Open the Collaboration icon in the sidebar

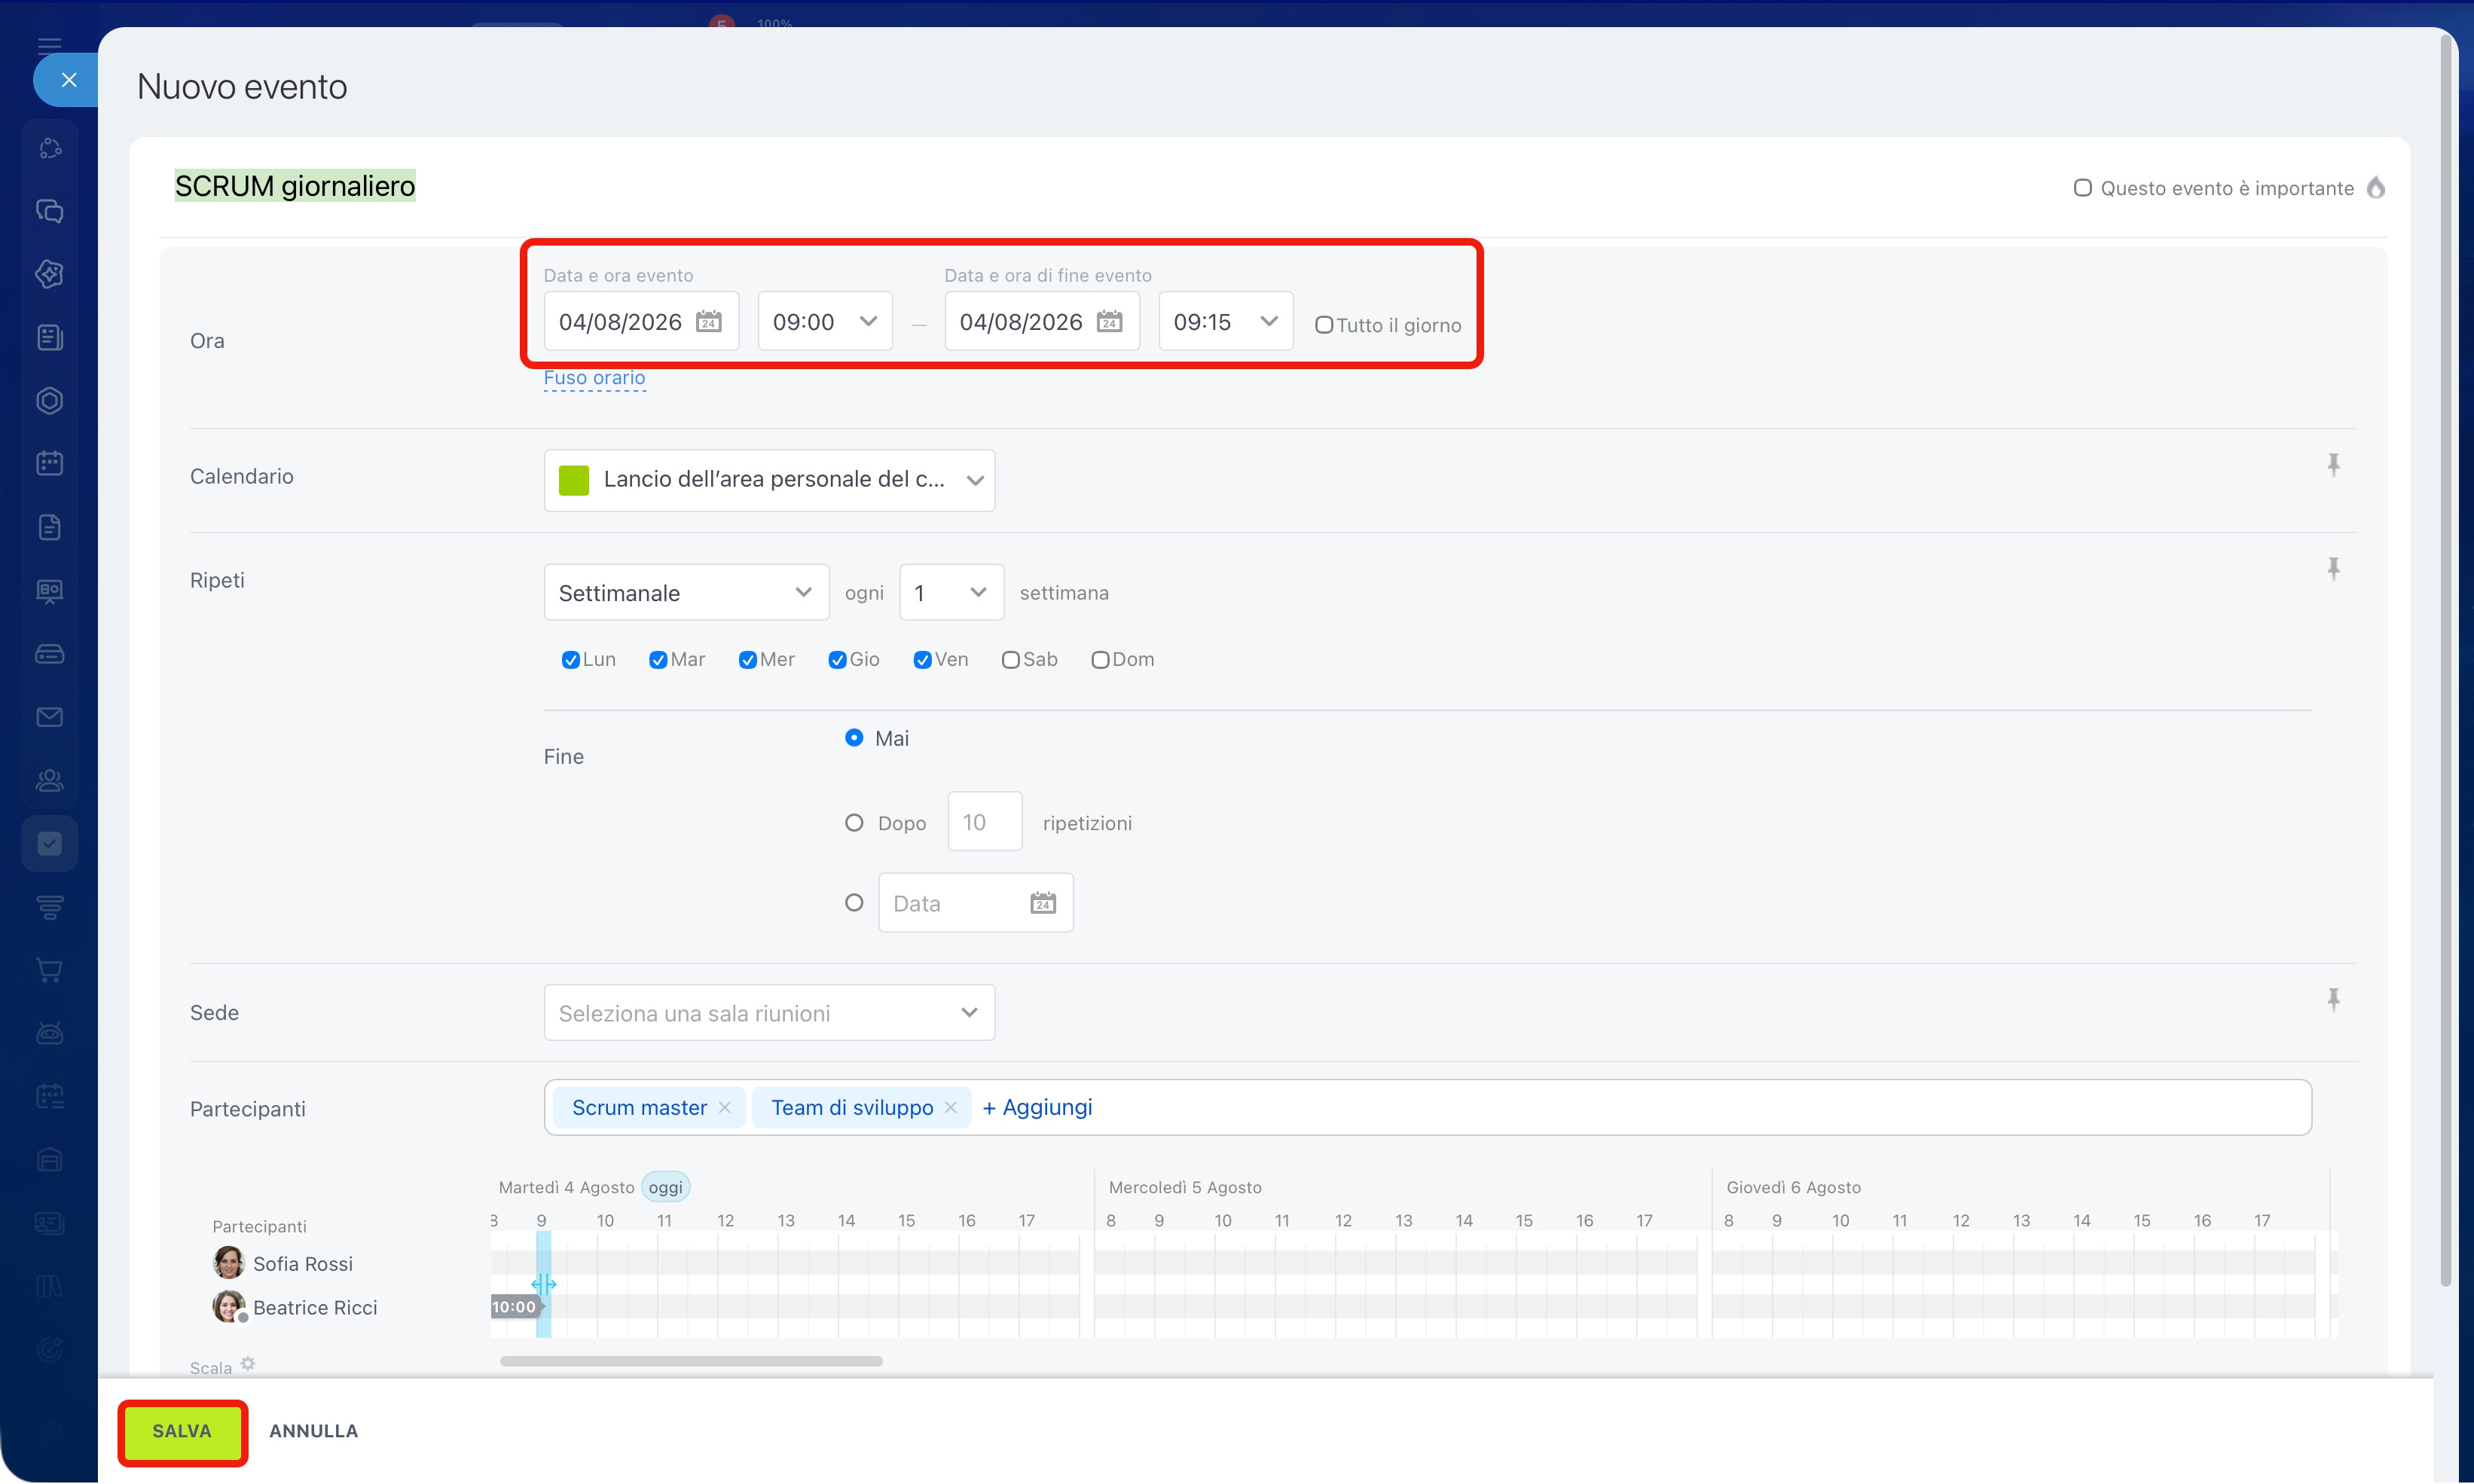click(49, 148)
